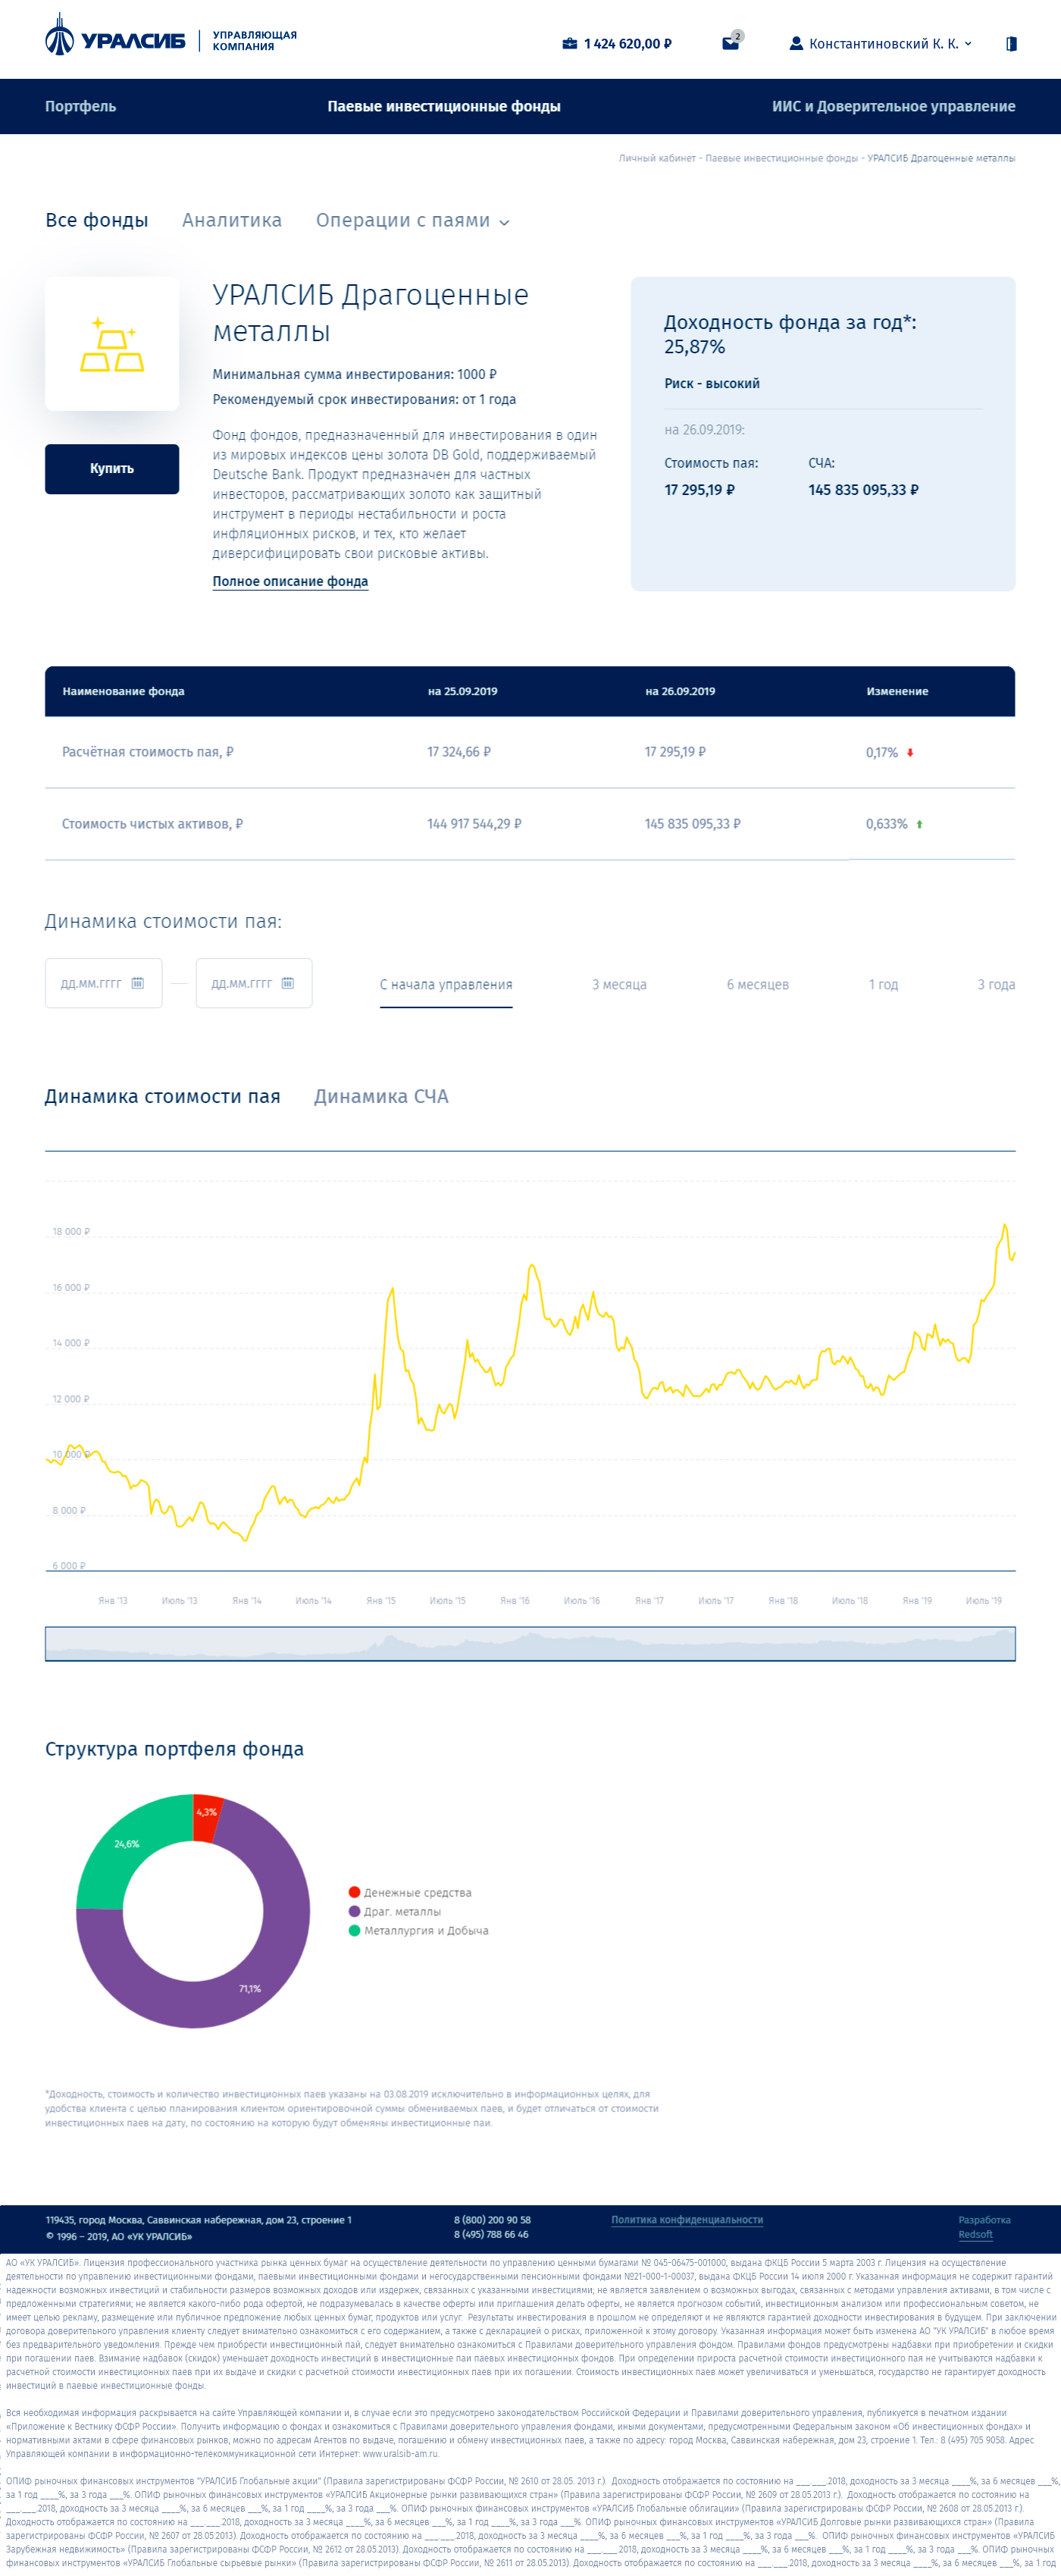Click the gold bars fund icon
This screenshot has width=1061, height=2576.
pos(112,344)
